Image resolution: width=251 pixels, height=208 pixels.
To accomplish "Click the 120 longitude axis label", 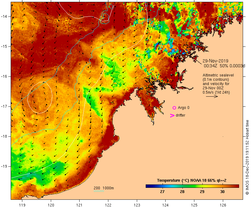I will [x=51, y=205].
